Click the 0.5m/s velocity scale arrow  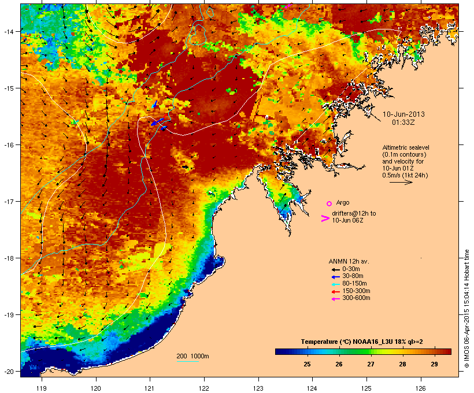401,182
